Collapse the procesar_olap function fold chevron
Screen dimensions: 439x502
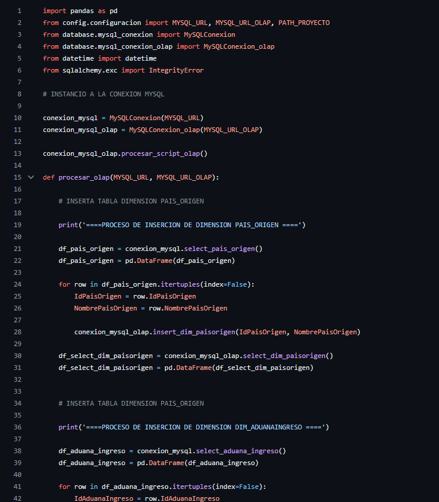[31, 177]
